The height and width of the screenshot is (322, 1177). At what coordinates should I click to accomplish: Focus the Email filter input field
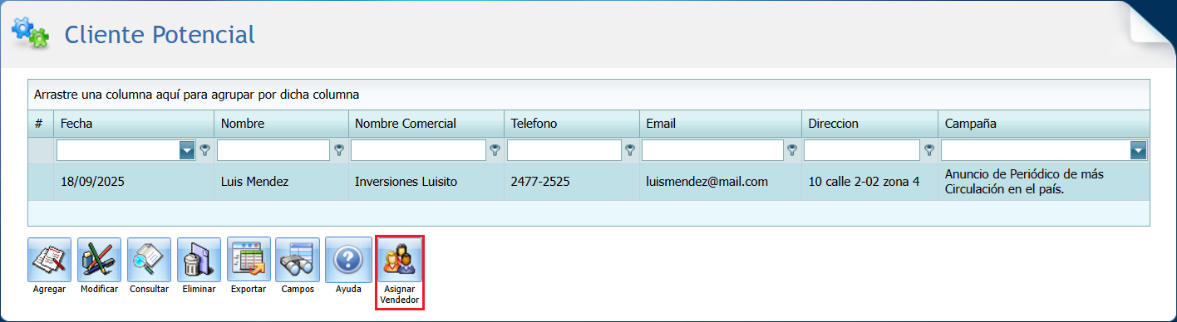coord(712,150)
